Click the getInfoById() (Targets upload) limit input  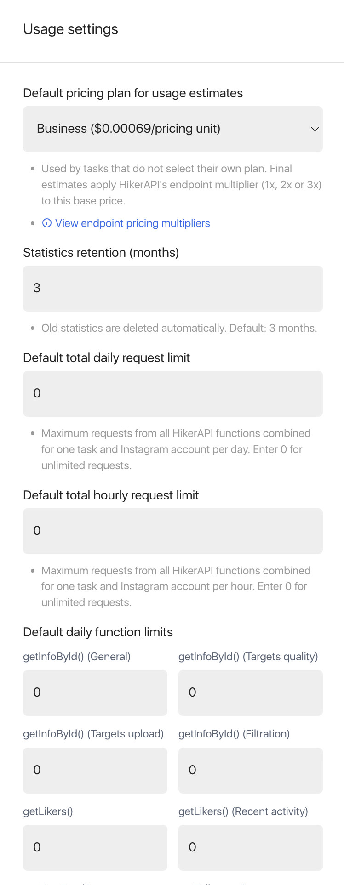95,771
